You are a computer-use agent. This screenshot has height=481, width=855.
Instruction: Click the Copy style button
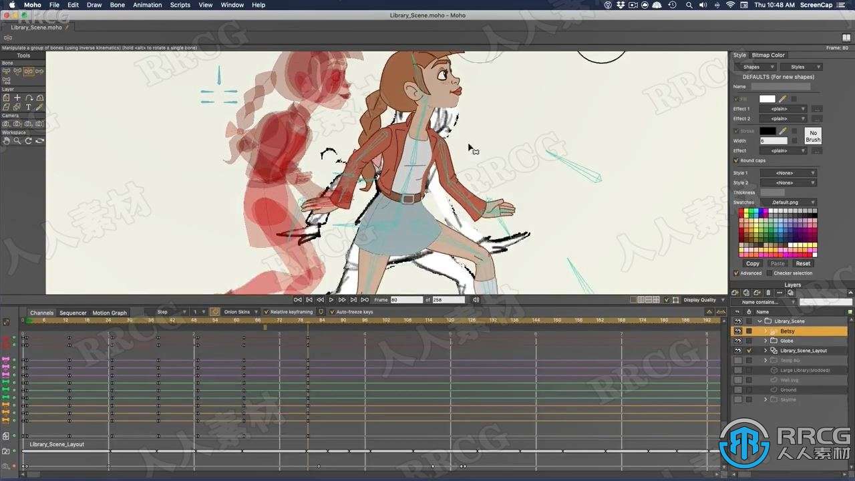click(x=753, y=263)
